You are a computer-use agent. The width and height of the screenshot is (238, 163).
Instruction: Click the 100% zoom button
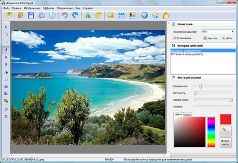(227, 38)
